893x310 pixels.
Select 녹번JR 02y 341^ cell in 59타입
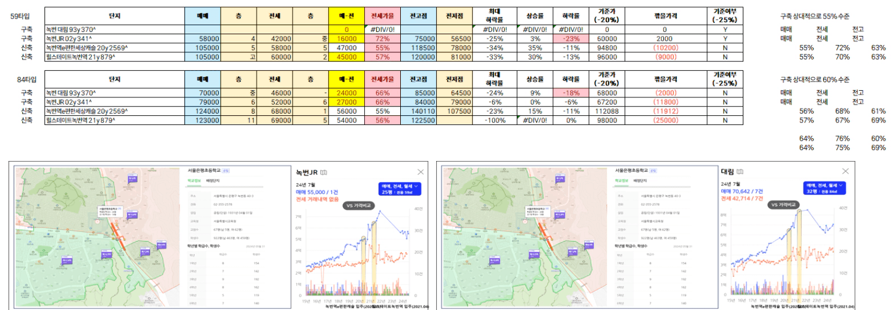point(115,38)
